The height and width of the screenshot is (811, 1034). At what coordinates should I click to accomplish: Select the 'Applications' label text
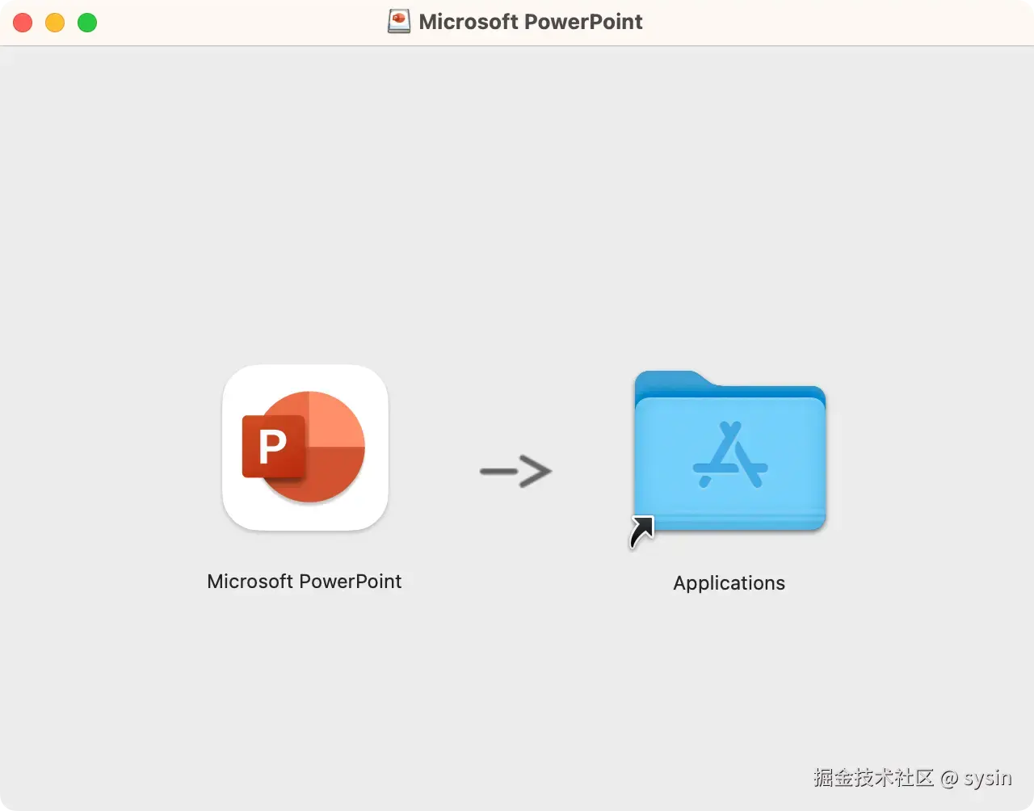click(x=729, y=582)
